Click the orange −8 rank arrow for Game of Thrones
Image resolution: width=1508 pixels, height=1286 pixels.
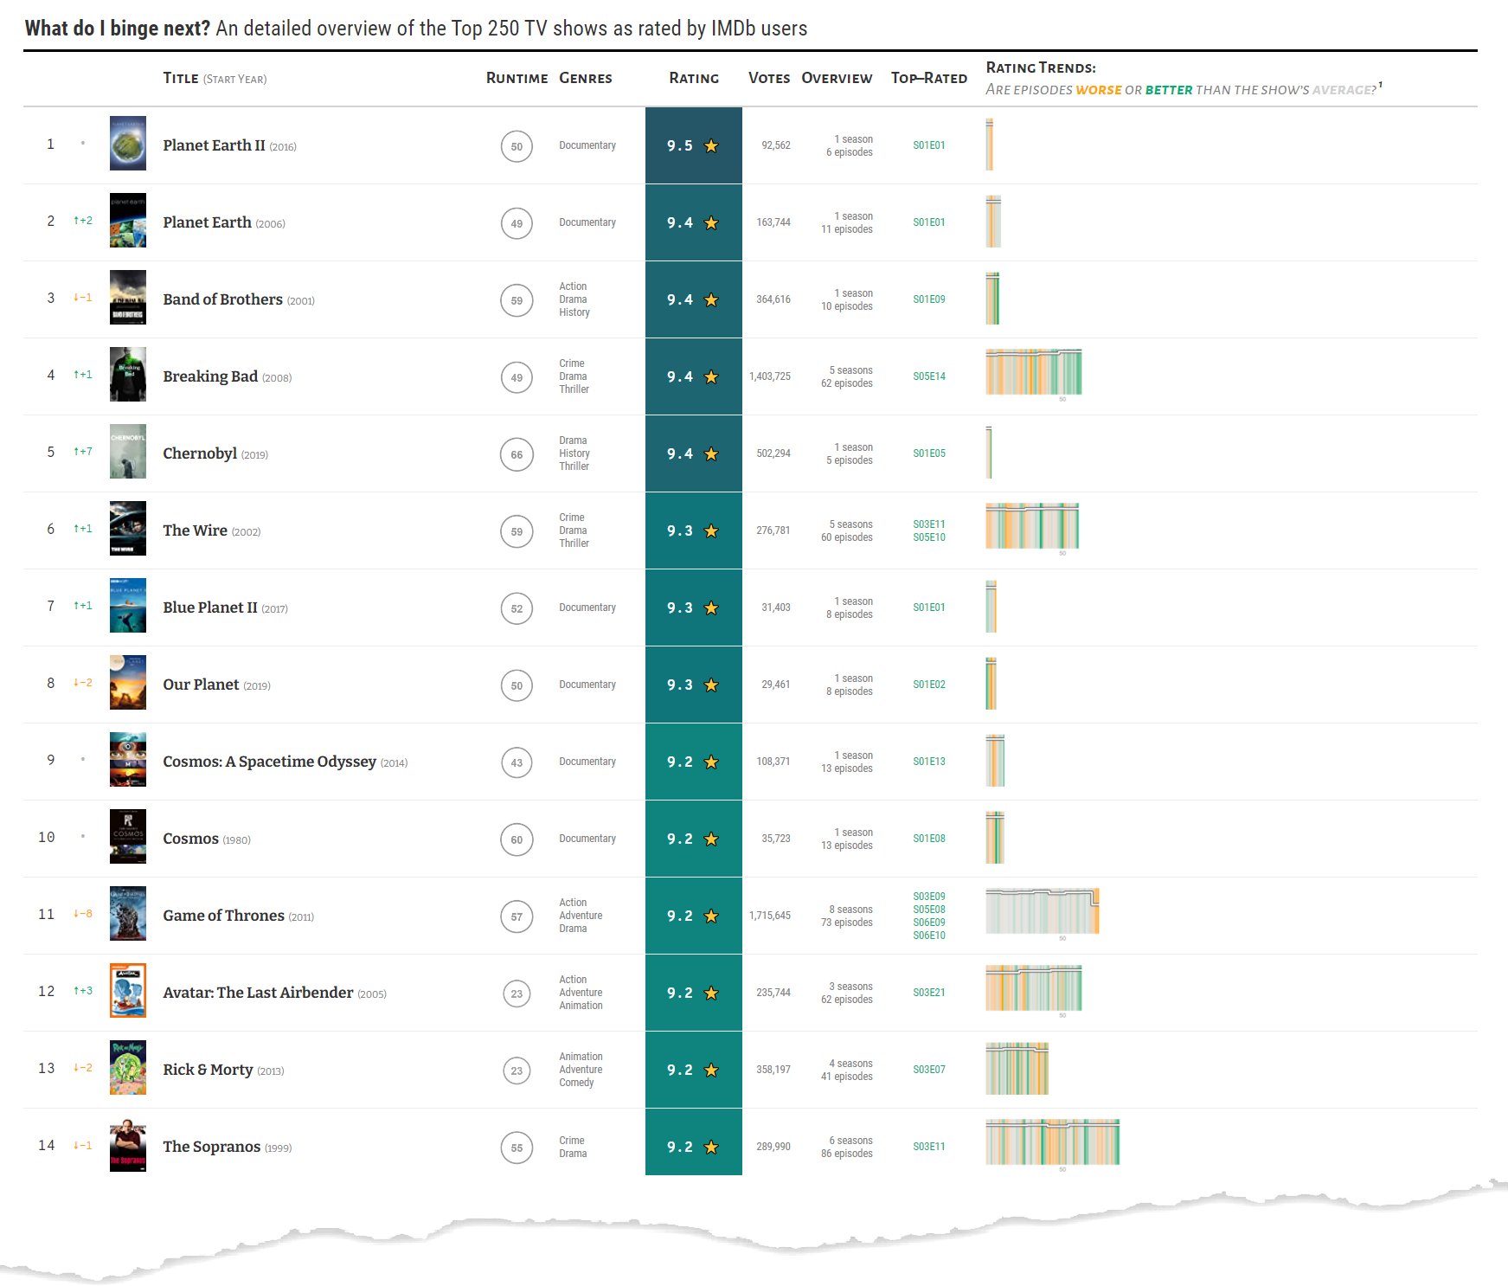[82, 915]
